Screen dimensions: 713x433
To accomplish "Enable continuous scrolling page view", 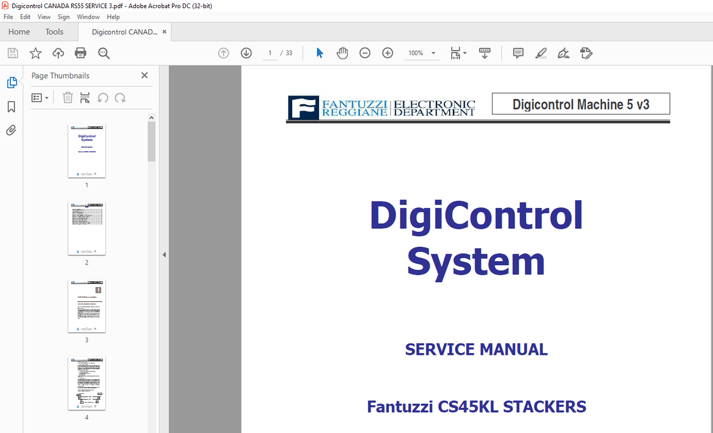I will (x=485, y=53).
